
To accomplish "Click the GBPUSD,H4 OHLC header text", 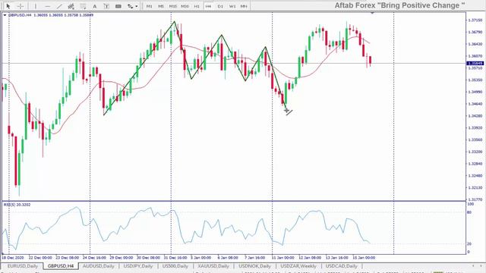I will pyautogui.click(x=51, y=15).
